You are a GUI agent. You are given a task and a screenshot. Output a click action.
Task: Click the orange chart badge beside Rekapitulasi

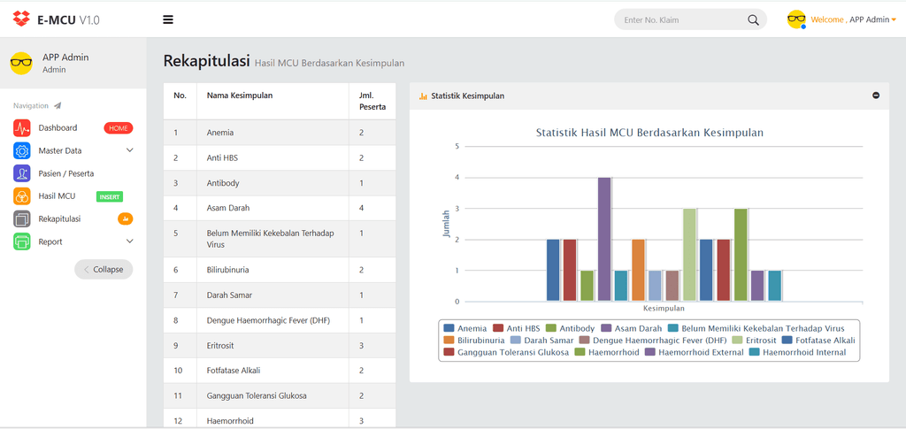coord(126,218)
